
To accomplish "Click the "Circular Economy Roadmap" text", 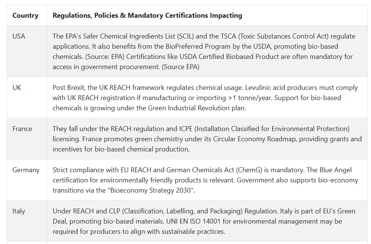I will pyautogui.click(x=254, y=139).
